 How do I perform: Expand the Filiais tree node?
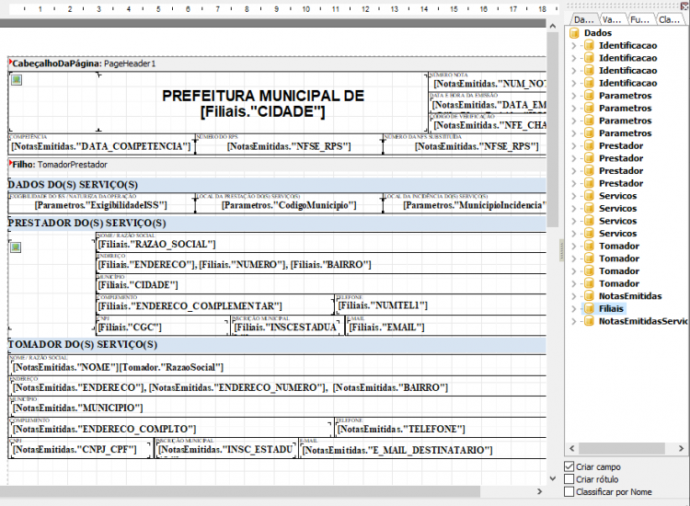point(573,309)
